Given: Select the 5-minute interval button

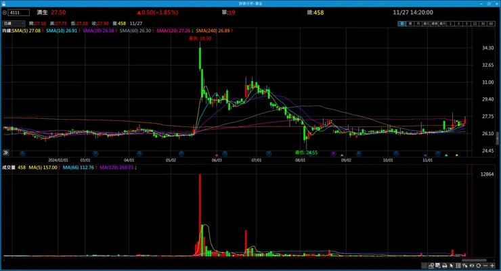Looking at the screenshot, I should 466,24.
